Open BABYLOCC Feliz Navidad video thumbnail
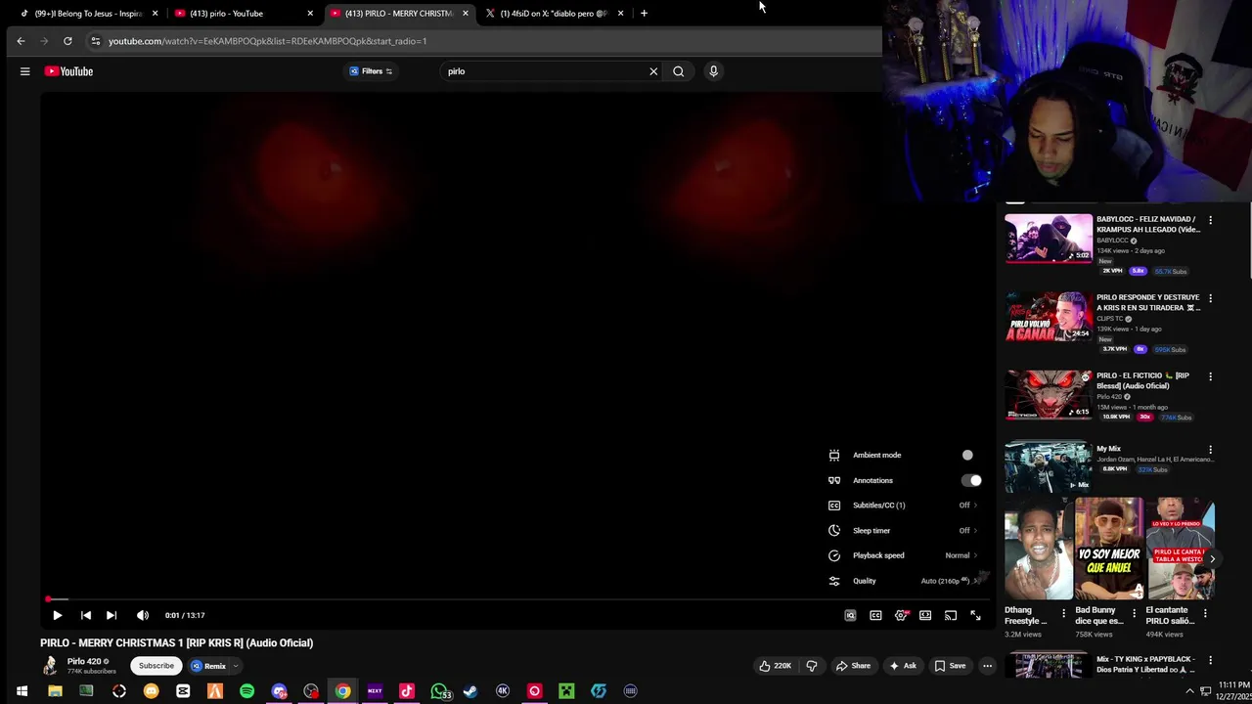 click(1049, 239)
